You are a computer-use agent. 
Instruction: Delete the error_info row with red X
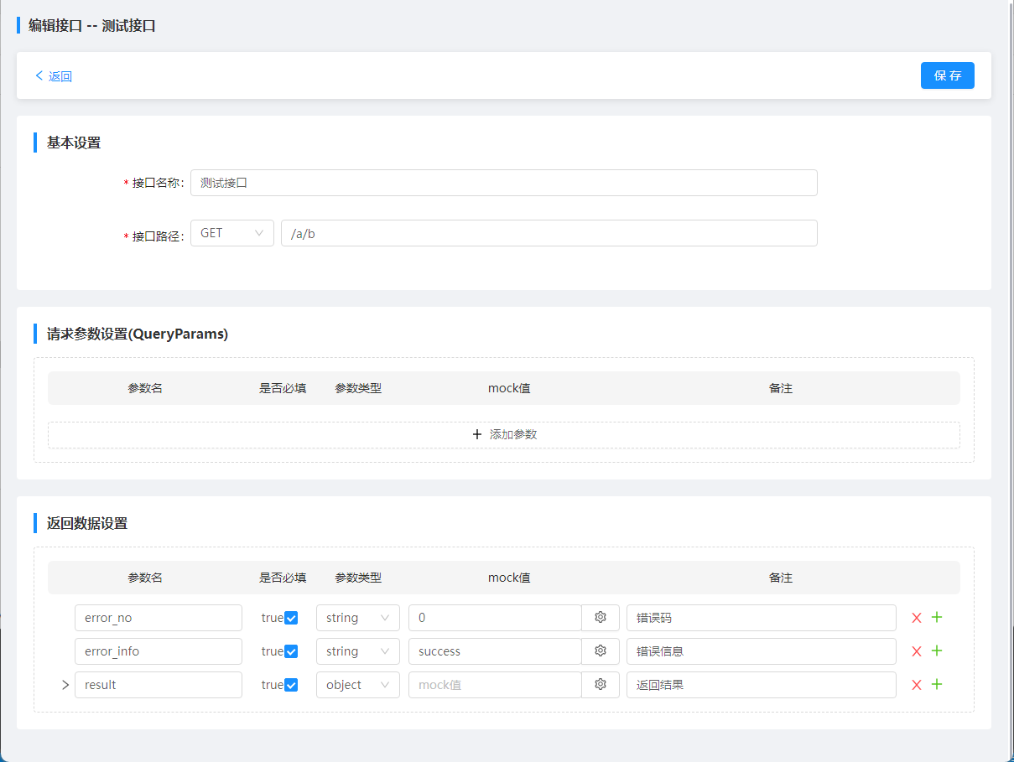[917, 651]
